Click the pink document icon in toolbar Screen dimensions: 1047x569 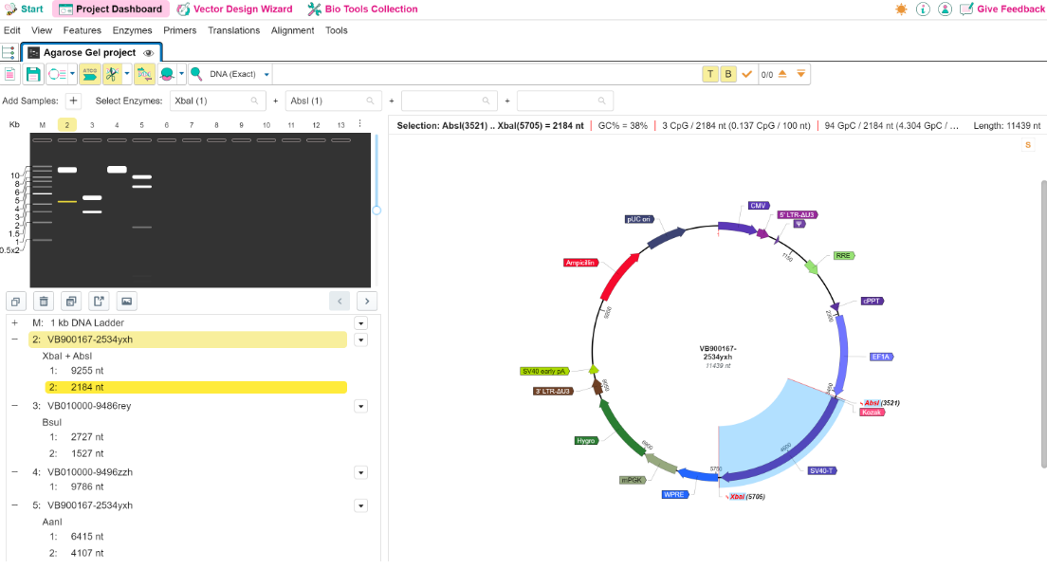click(10, 74)
